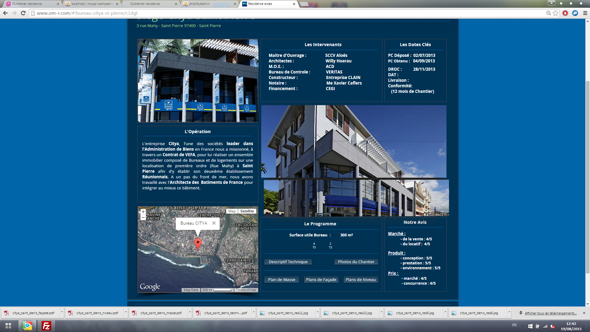Expand options for citya_saint_denis_techn...pdf download
The width and height of the screenshot is (590, 332).
tap(254, 312)
